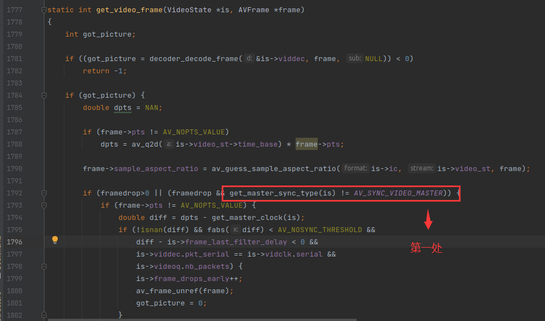545x321 pixels.
Task: Click the 'stream:' inlay parameter hint
Action: point(421,169)
